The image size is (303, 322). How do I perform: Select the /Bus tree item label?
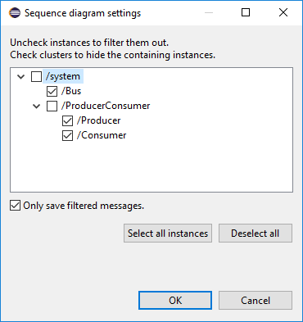pos(71,91)
